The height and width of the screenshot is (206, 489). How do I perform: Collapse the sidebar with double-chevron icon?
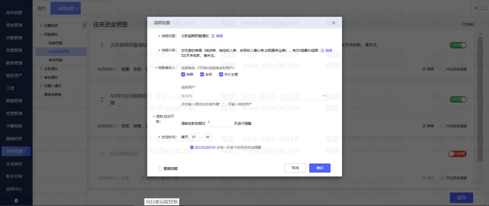tap(85, 25)
